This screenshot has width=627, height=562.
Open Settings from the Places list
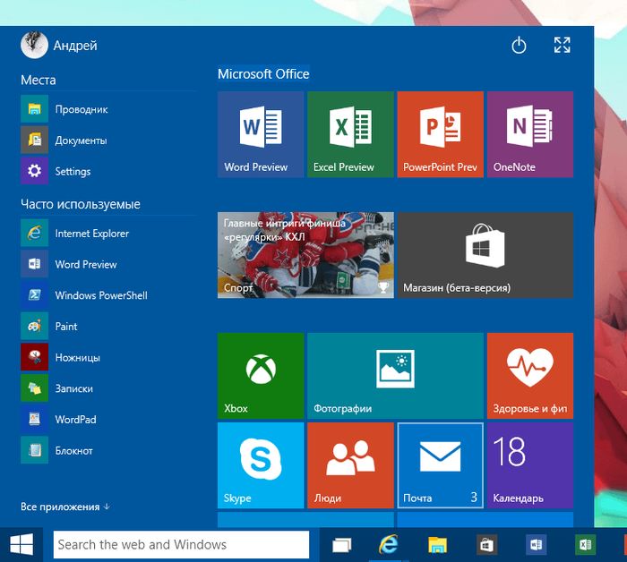pos(108,171)
